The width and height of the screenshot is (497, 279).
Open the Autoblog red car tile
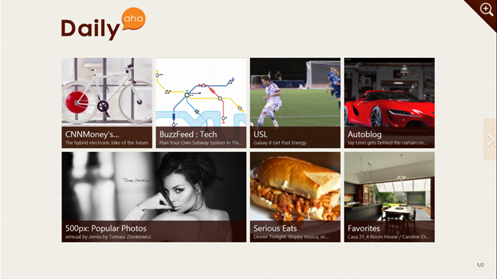(390, 103)
